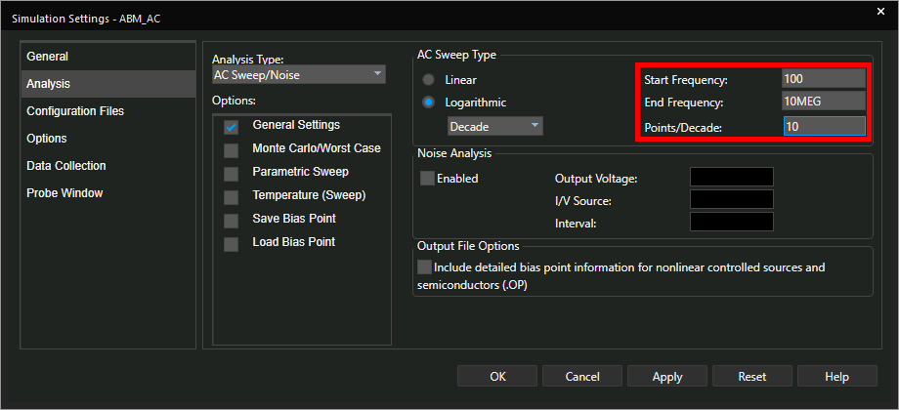The width and height of the screenshot is (899, 410).
Task: Open the Probe Window category
Action: click(107, 193)
